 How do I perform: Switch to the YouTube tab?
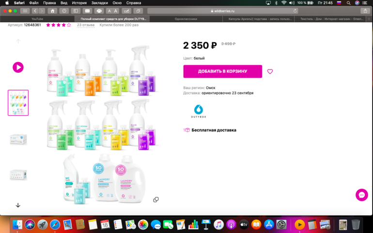pos(37,19)
